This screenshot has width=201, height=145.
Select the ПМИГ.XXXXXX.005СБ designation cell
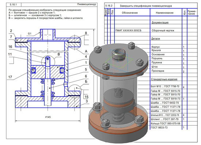(x=128, y=31)
